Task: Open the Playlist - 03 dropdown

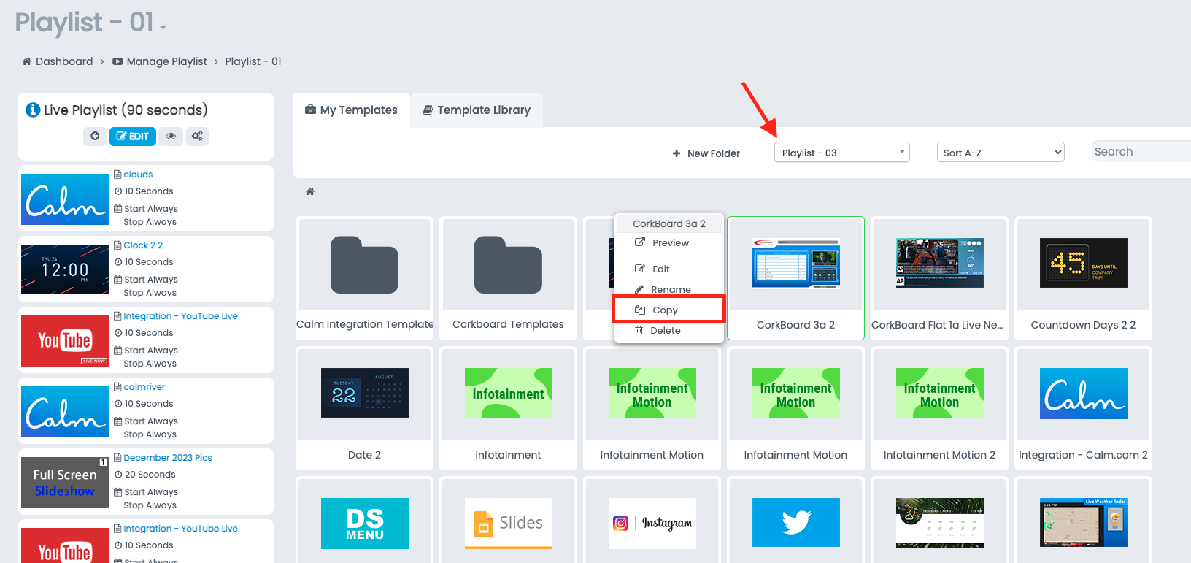Action: [x=841, y=152]
